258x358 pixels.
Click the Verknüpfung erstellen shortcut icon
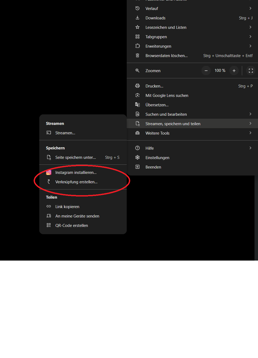49,182
